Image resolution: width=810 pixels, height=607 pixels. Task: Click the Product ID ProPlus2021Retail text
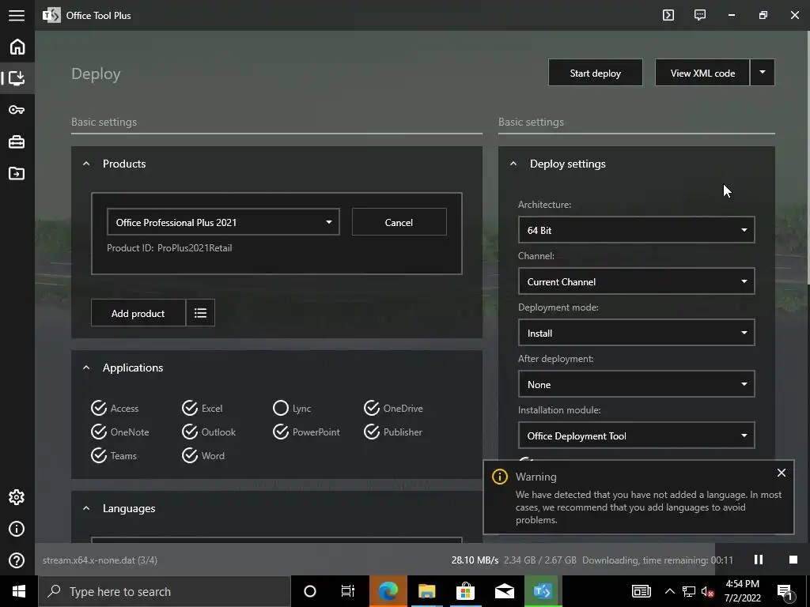point(169,247)
